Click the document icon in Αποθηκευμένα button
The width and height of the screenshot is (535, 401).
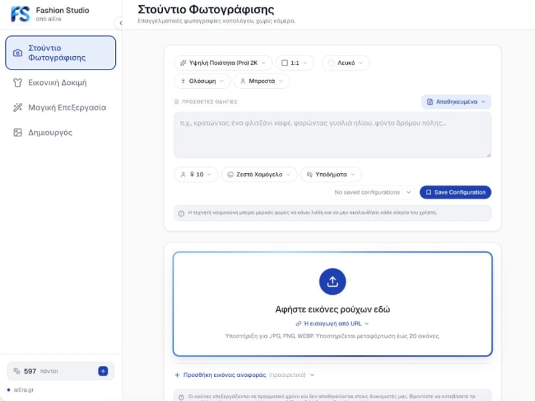point(430,102)
